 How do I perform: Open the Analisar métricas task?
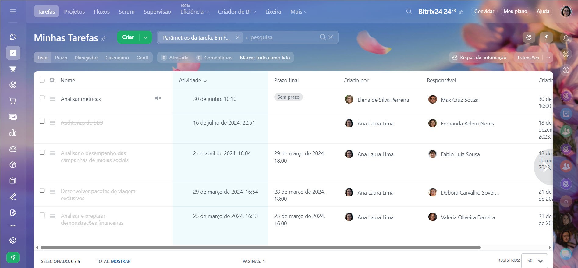pyautogui.click(x=81, y=99)
